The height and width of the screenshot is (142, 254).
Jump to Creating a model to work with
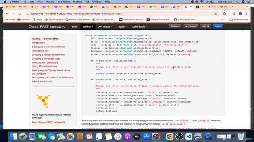click(48, 54)
